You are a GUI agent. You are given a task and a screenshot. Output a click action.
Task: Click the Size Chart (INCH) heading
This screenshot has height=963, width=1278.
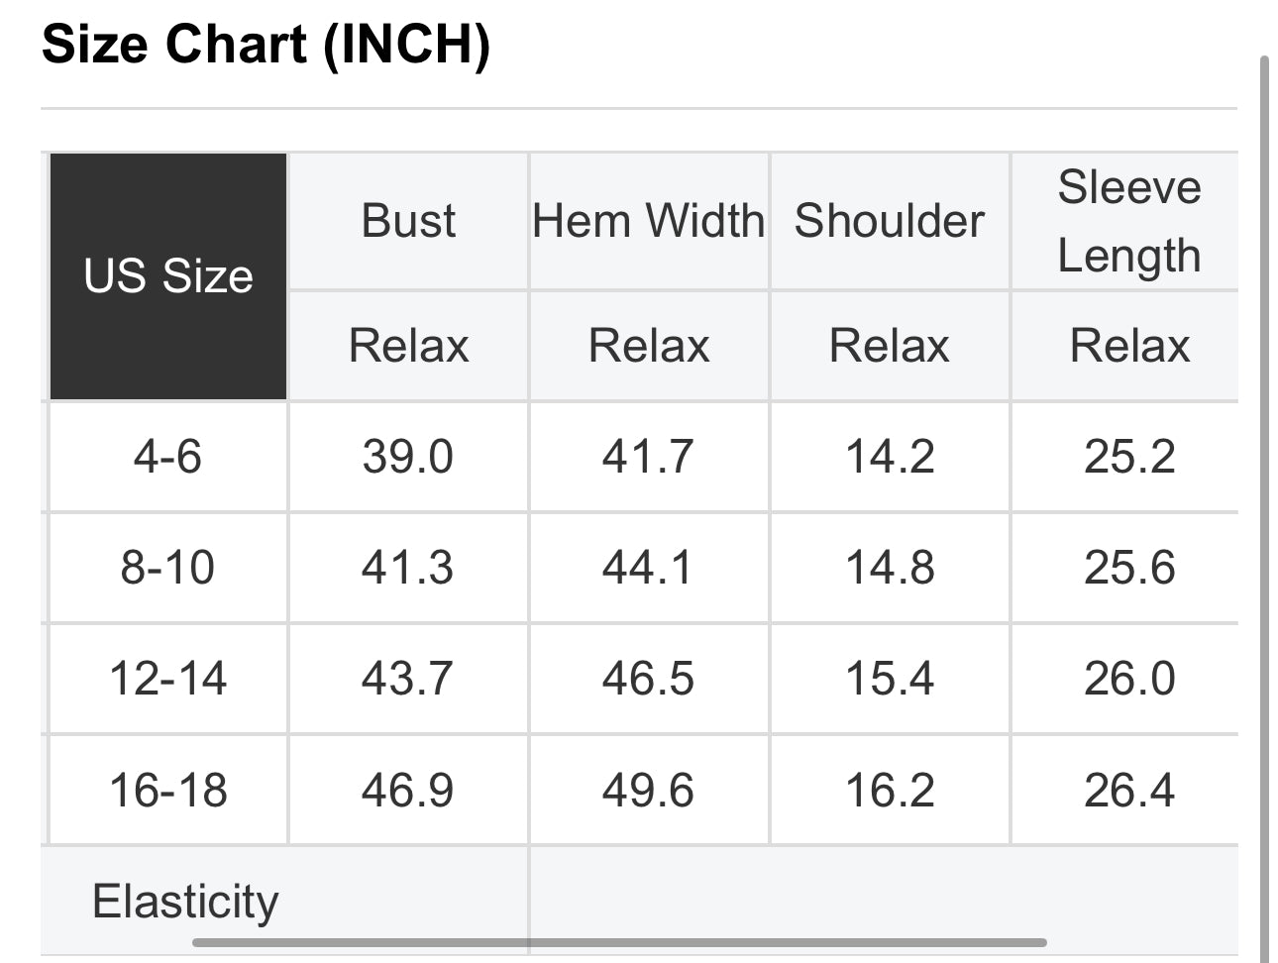coord(266,46)
